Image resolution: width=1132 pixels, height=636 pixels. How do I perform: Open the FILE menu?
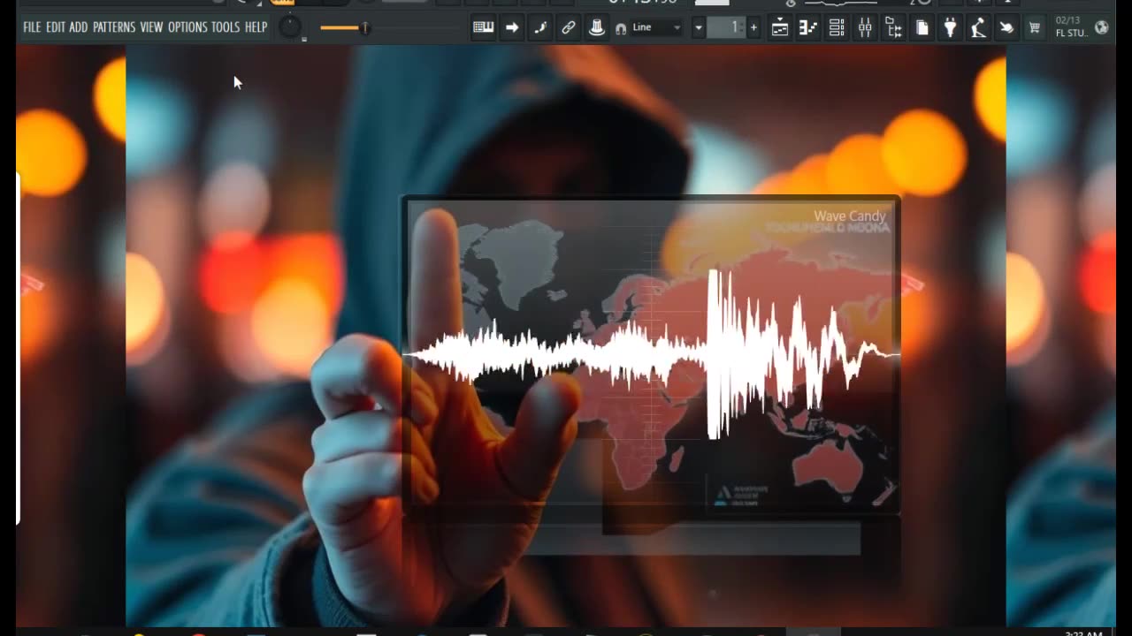pyautogui.click(x=32, y=27)
